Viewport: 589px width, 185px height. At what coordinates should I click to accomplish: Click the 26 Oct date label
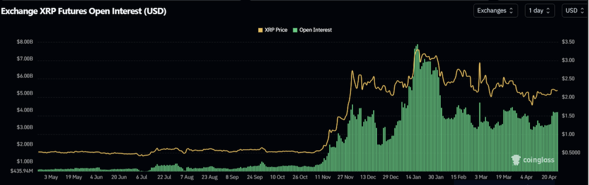click(300, 177)
